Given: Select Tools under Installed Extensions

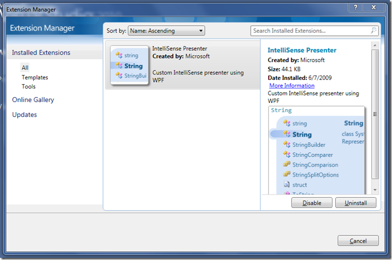Looking at the screenshot, I should click(28, 86).
